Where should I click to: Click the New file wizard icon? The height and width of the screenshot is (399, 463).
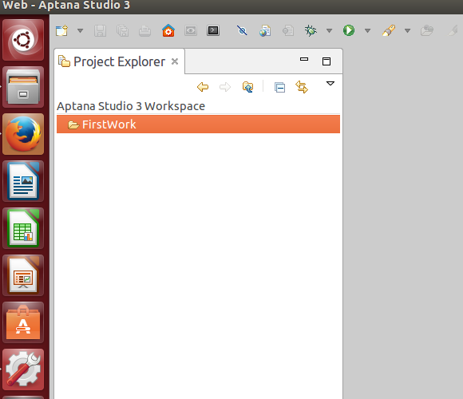click(61, 30)
